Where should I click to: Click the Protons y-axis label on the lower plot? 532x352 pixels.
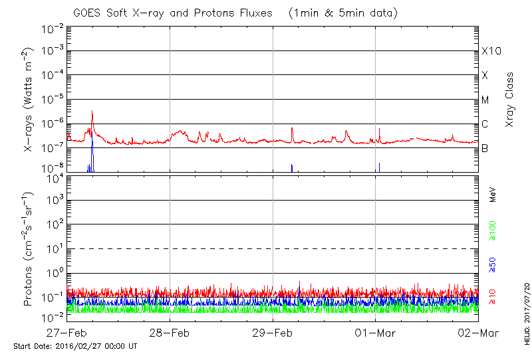pyautogui.click(x=29, y=249)
